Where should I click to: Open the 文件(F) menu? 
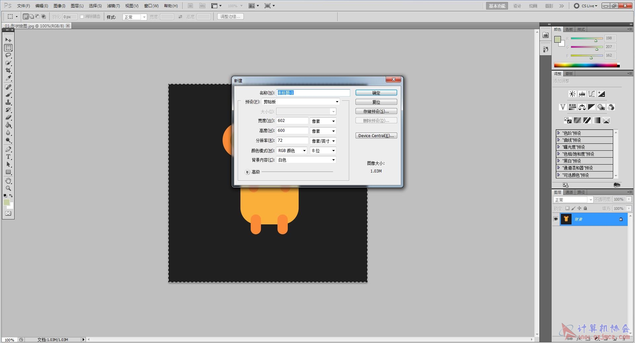click(x=23, y=6)
